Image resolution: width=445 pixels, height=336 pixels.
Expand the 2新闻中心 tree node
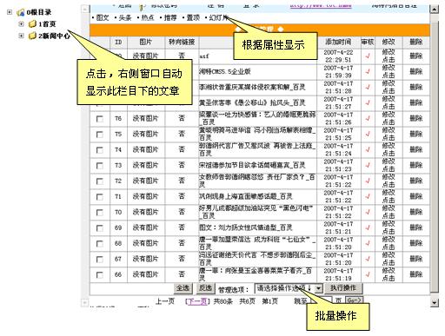(x=21, y=36)
